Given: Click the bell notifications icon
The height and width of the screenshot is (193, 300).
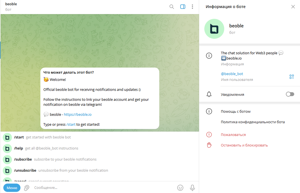Looking at the screenshot, I should 209,94.
